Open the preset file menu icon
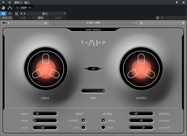The image size is (187, 136). (16, 14)
